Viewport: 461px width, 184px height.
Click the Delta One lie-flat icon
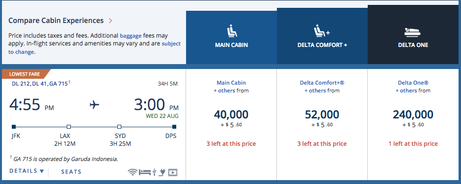point(413,32)
